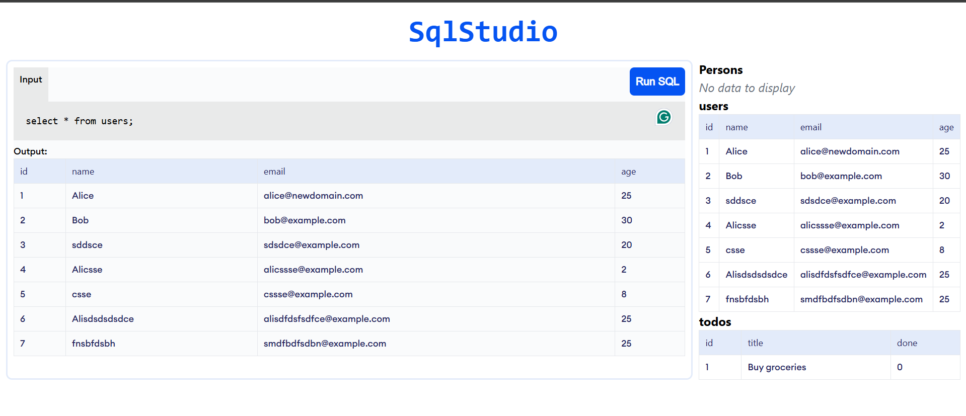This screenshot has height=416, width=966.
Task: Select Alisdsdsdsdce in sidebar users table
Action: pyautogui.click(x=757, y=275)
